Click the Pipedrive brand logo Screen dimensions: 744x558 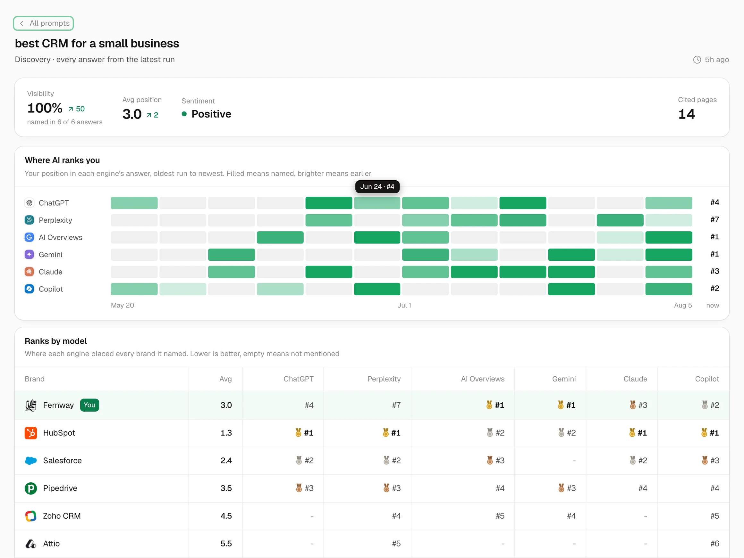click(30, 488)
